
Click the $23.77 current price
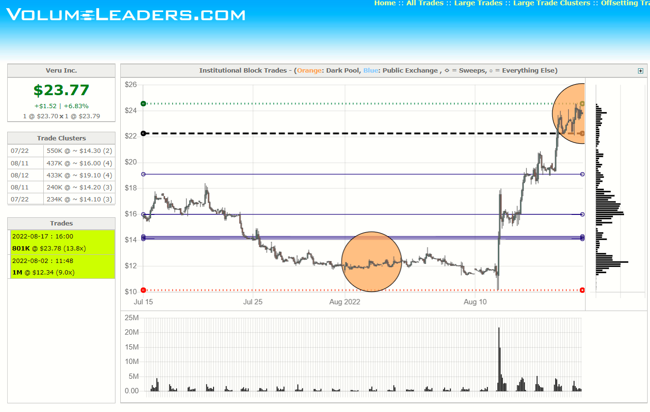[x=62, y=90]
